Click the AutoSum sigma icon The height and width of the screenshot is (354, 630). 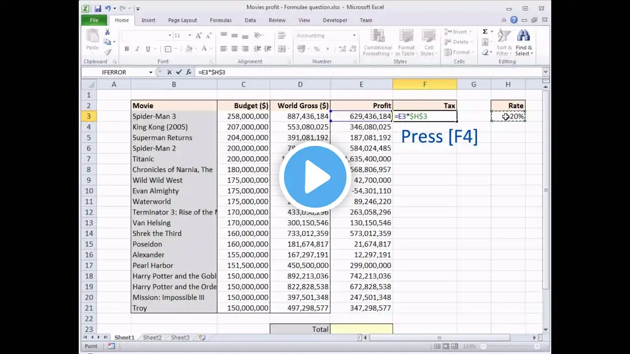(x=485, y=31)
